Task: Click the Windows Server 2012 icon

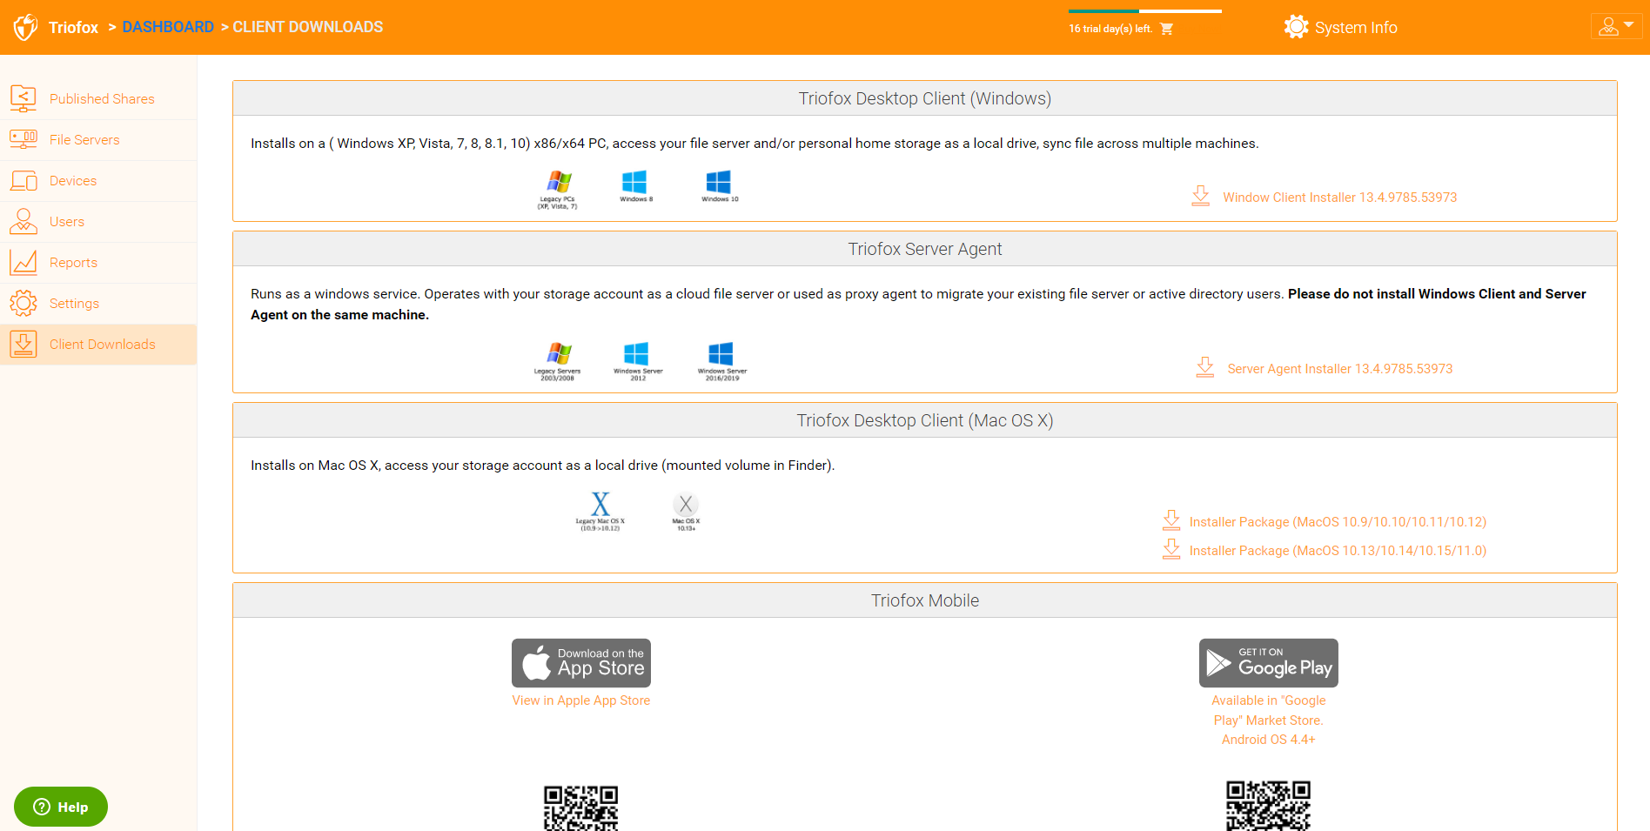Action: tap(638, 361)
